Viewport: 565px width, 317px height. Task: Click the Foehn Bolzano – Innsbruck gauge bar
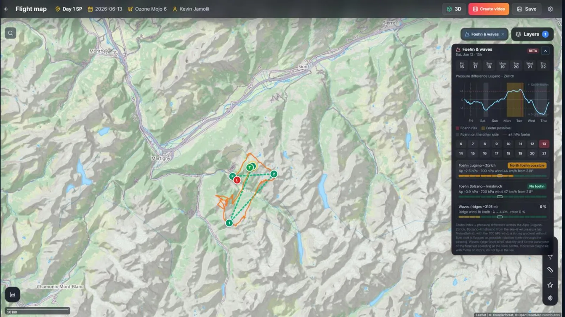pyautogui.click(x=502, y=197)
